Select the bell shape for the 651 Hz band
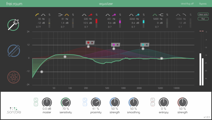Screen dimensions: 212x120 108,15
